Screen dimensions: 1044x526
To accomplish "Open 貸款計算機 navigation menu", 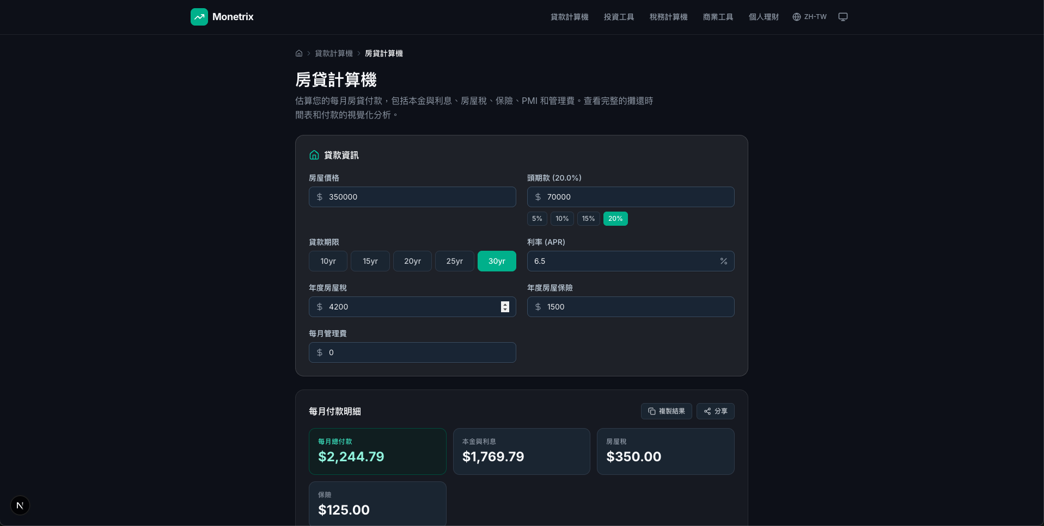I will coord(570,17).
